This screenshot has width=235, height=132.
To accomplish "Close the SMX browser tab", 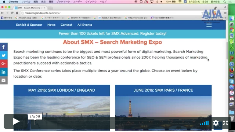I will click(44, 8).
